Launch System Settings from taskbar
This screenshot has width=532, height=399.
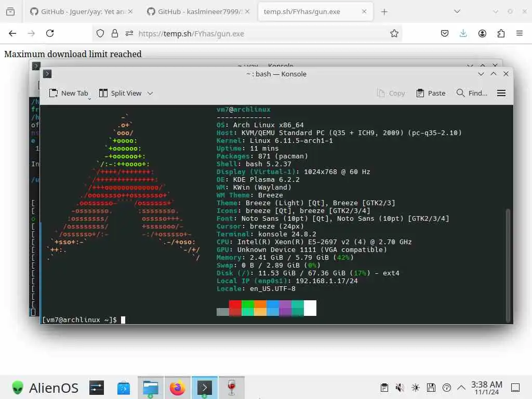click(x=97, y=388)
